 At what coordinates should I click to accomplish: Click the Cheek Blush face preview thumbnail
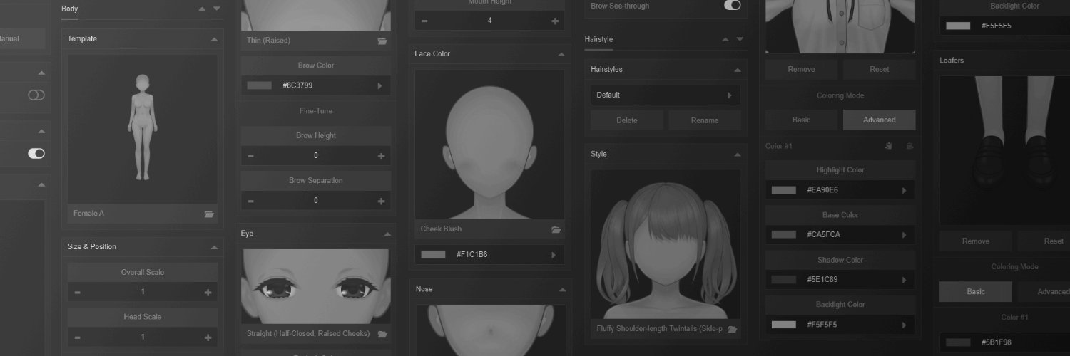click(x=489, y=145)
